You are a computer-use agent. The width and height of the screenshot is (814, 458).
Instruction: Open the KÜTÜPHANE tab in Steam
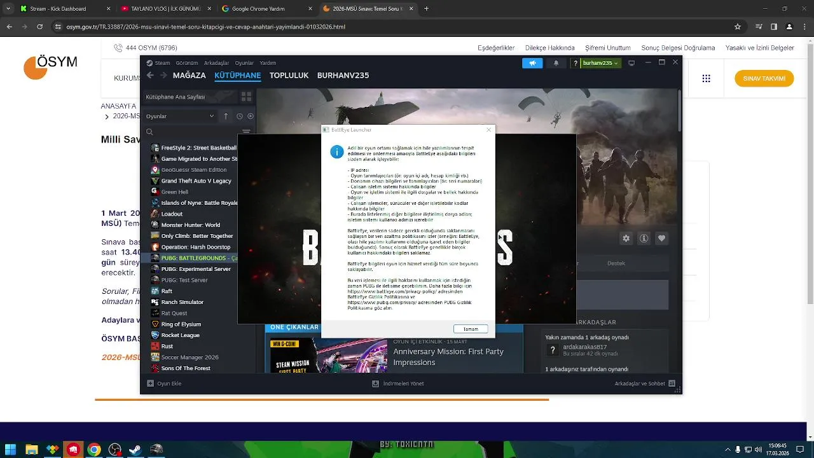(x=238, y=75)
